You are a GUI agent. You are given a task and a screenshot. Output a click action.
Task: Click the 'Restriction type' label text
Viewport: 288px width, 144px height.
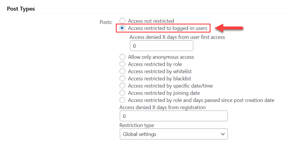point(137,125)
